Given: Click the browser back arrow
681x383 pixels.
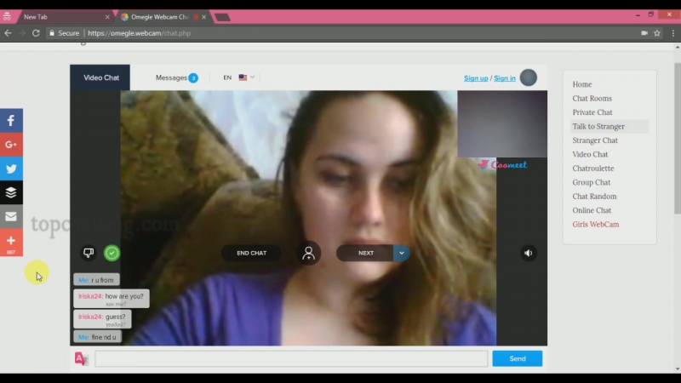Looking at the screenshot, I should click(8, 33).
